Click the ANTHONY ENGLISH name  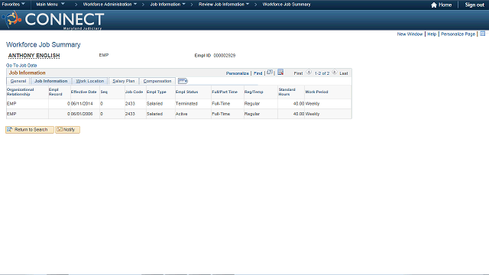pyautogui.click(x=34, y=56)
